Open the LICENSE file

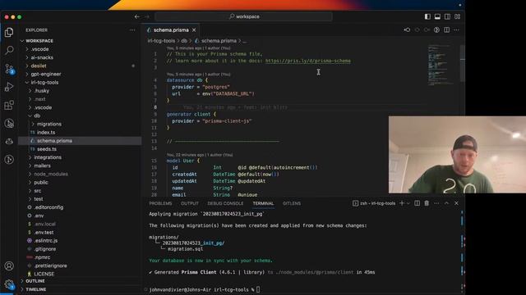click(44, 274)
